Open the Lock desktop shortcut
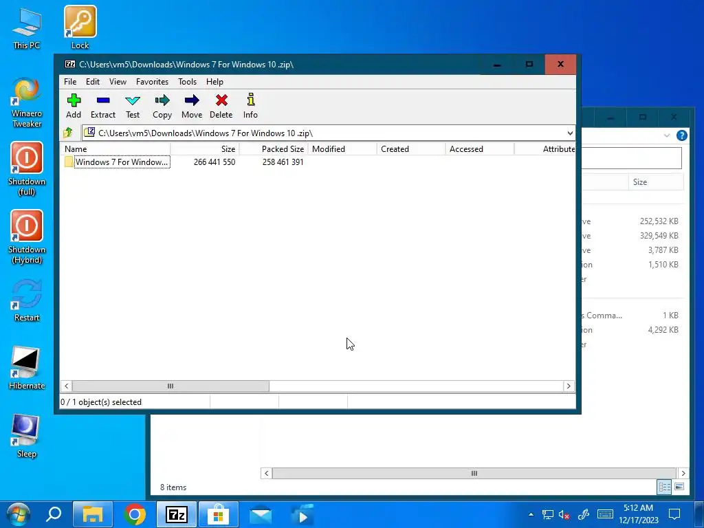This screenshot has height=528, width=704. point(80,27)
